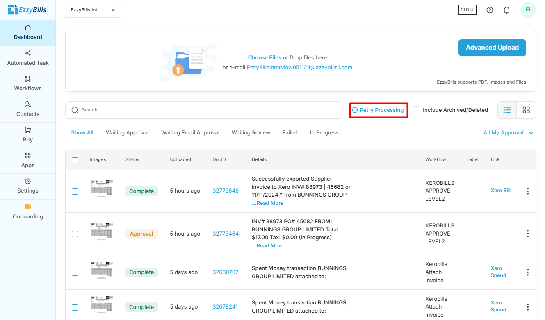545x320 pixels.
Task: Expand Read More for document 32773648
Action: [267, 203]
